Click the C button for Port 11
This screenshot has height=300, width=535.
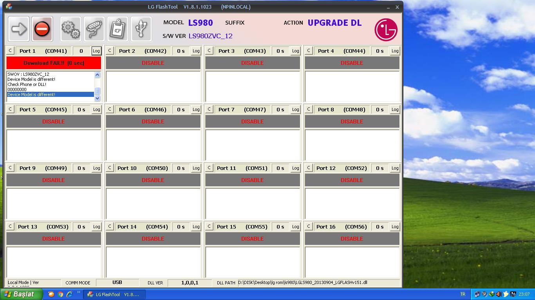point(209,168)
